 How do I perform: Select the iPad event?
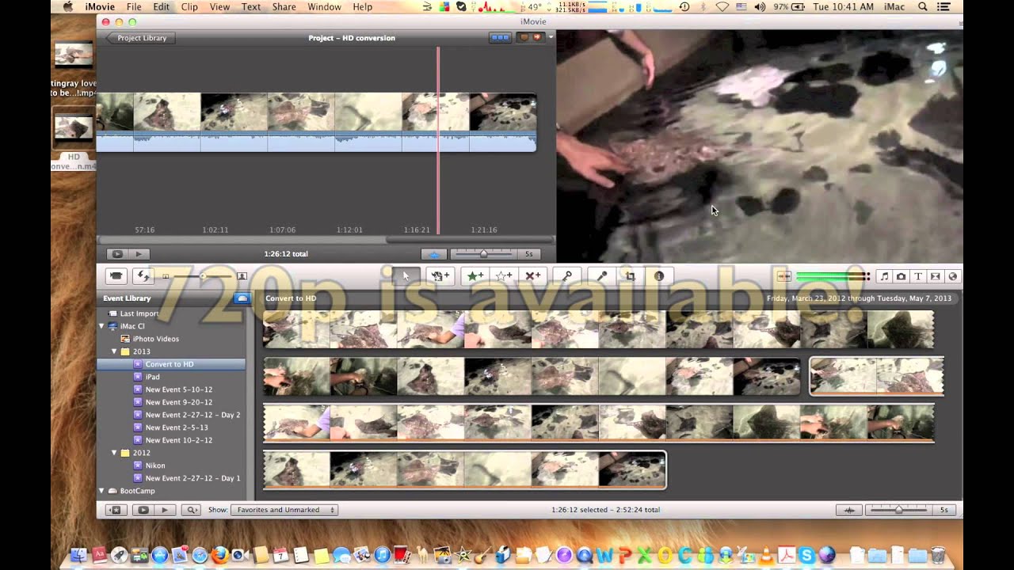153,377
